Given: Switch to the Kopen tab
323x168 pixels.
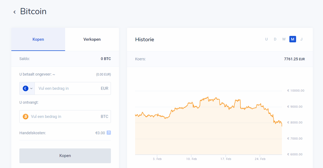Looking at the screenshot, I should (x=38, y=39).
